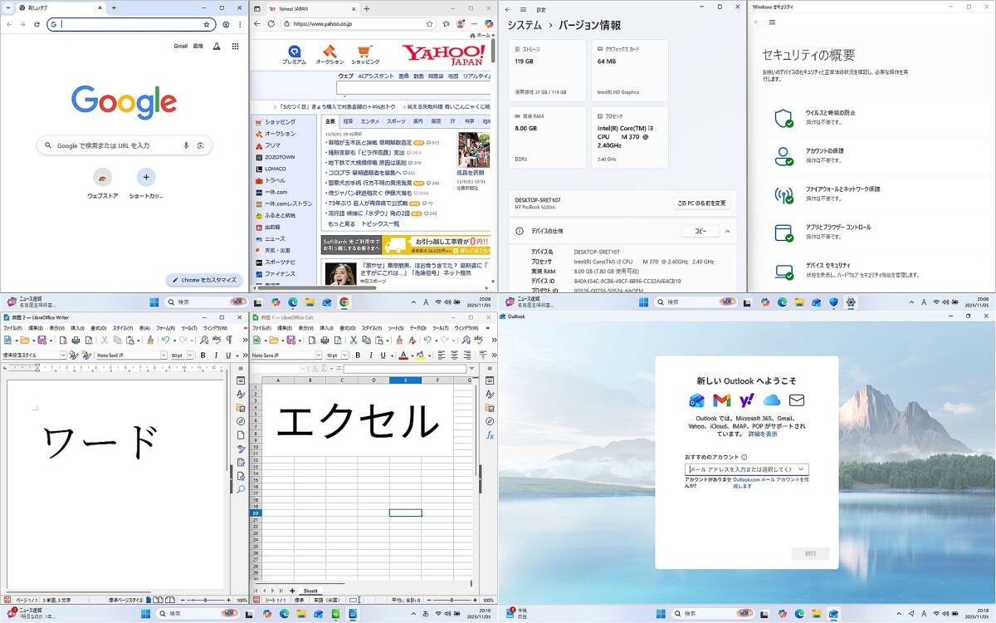Open Outlook email address account dropdown

point(801,469)
